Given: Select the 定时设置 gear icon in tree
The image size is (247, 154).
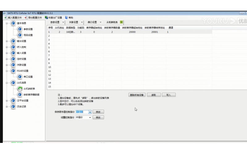Looking at the screenshot, I should (x=13, y=59).
